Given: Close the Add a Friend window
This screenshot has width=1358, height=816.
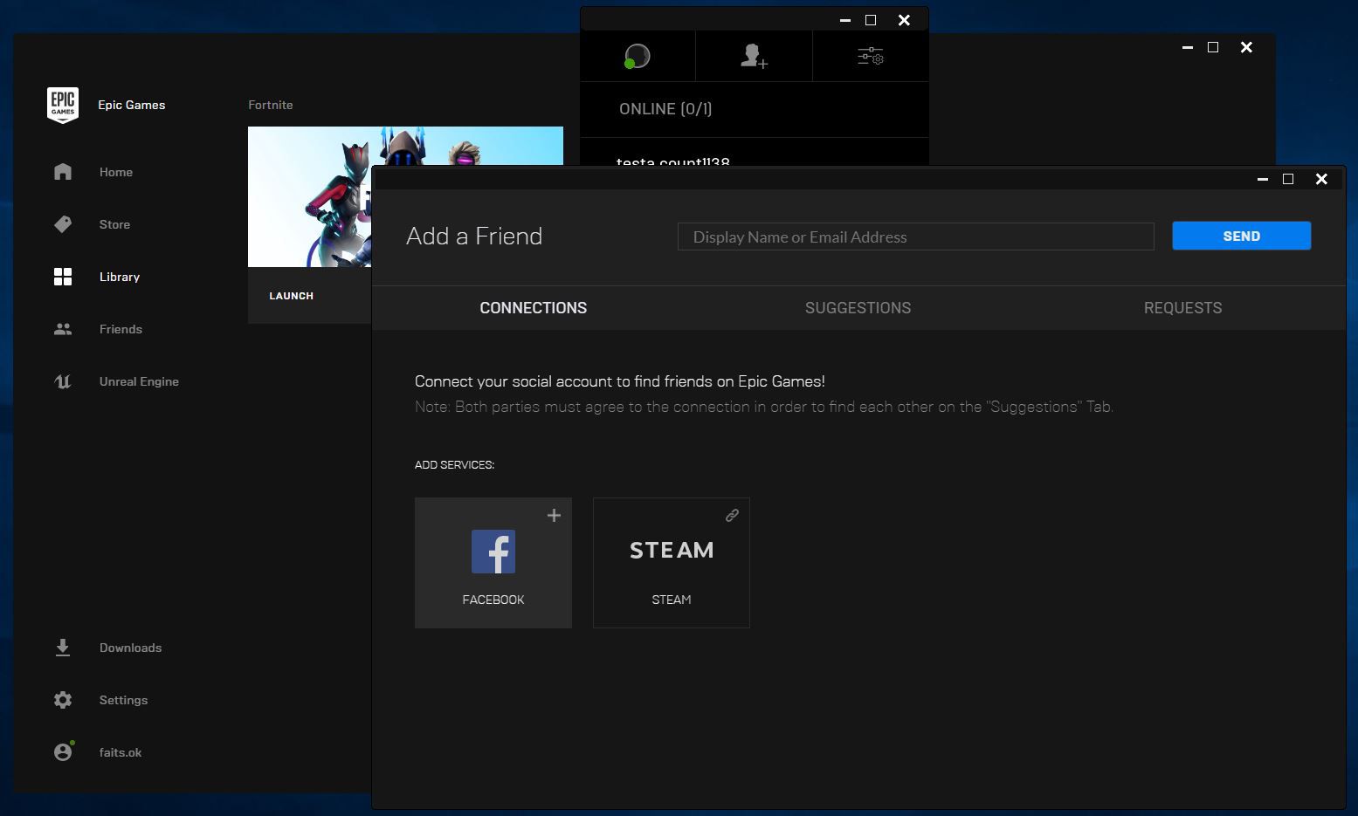Looking at the screenshot, I should 1321,179.
